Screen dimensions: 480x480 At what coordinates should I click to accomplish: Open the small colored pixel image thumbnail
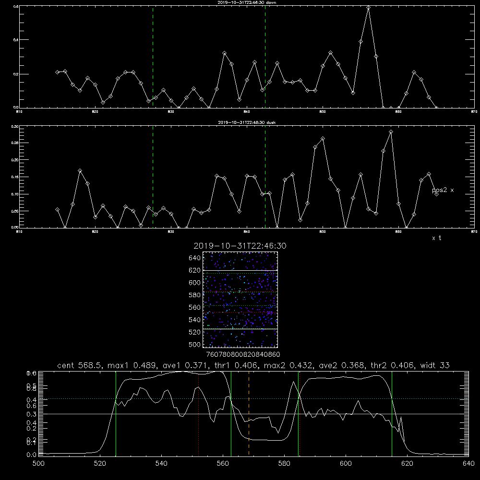pyautogui.click(x=240, y=300)
